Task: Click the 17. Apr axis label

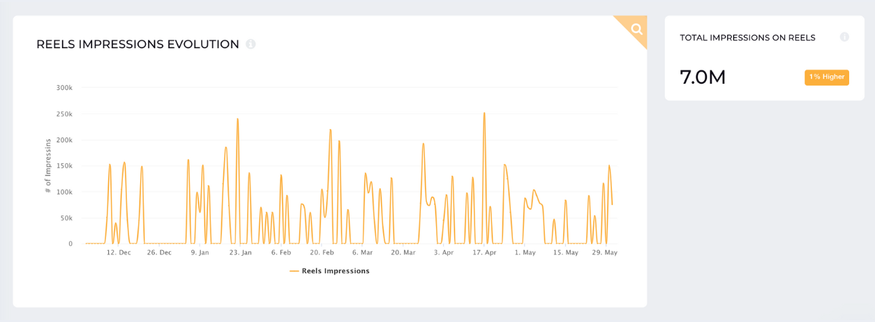Action: pos(484,252)
